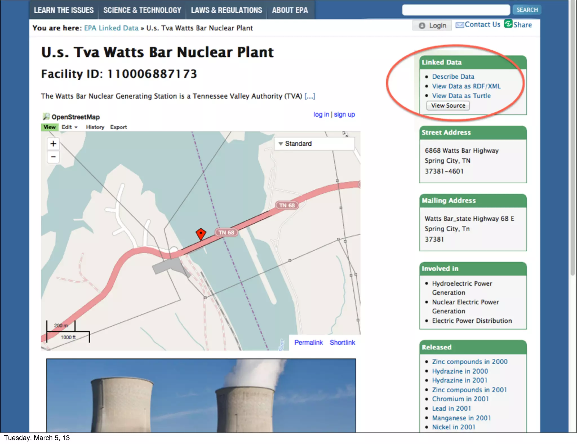Zoom out with the map minus button
The width and height of the screenshot is (577, 444).
(x=53, y=157)
